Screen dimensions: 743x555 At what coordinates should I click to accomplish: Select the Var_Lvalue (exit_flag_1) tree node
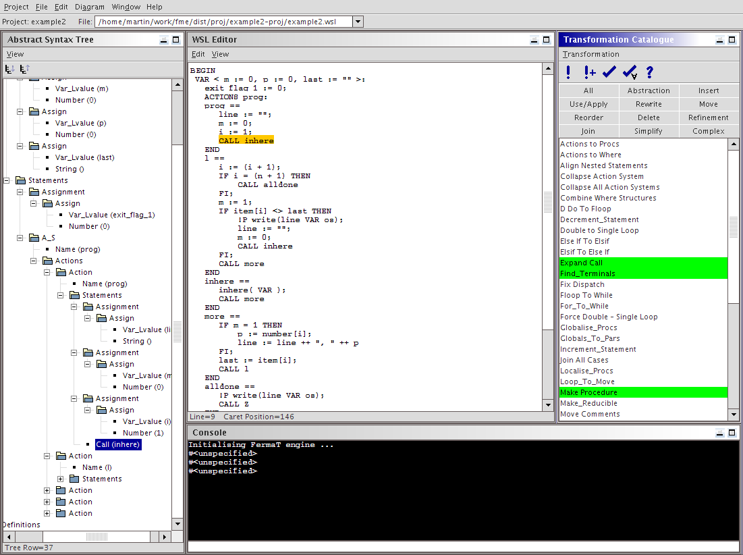[112, 215]
